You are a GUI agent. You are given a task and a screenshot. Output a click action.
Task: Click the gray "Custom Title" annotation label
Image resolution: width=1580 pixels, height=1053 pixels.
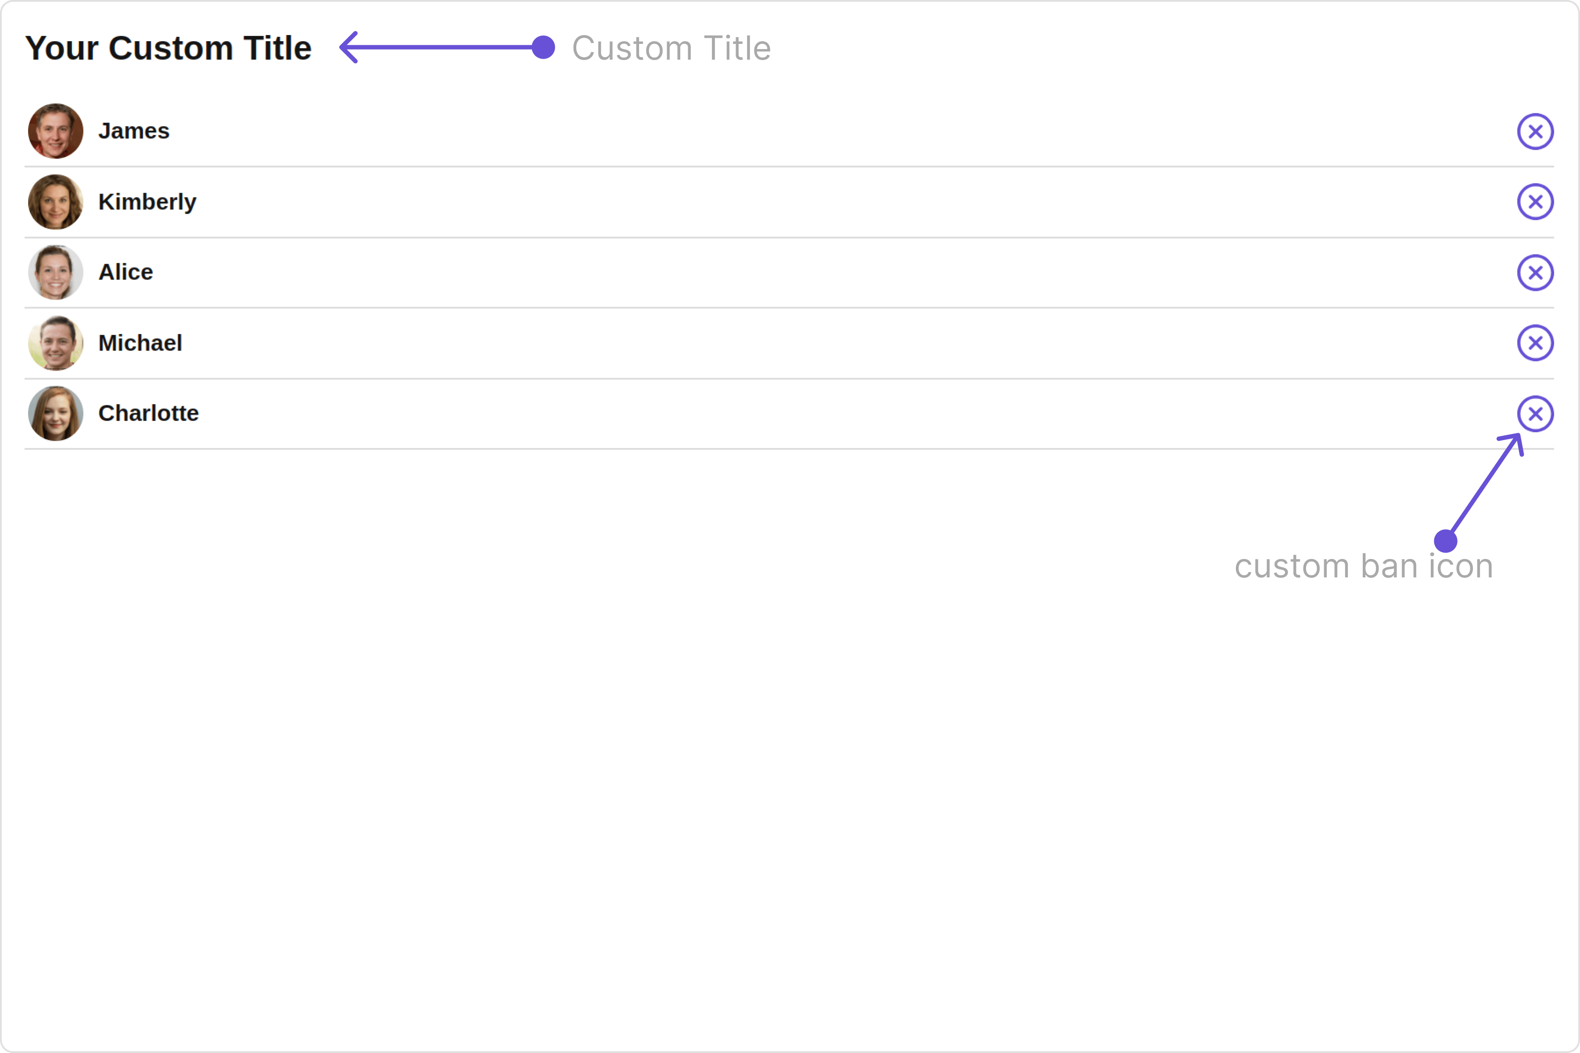[671, 48]
